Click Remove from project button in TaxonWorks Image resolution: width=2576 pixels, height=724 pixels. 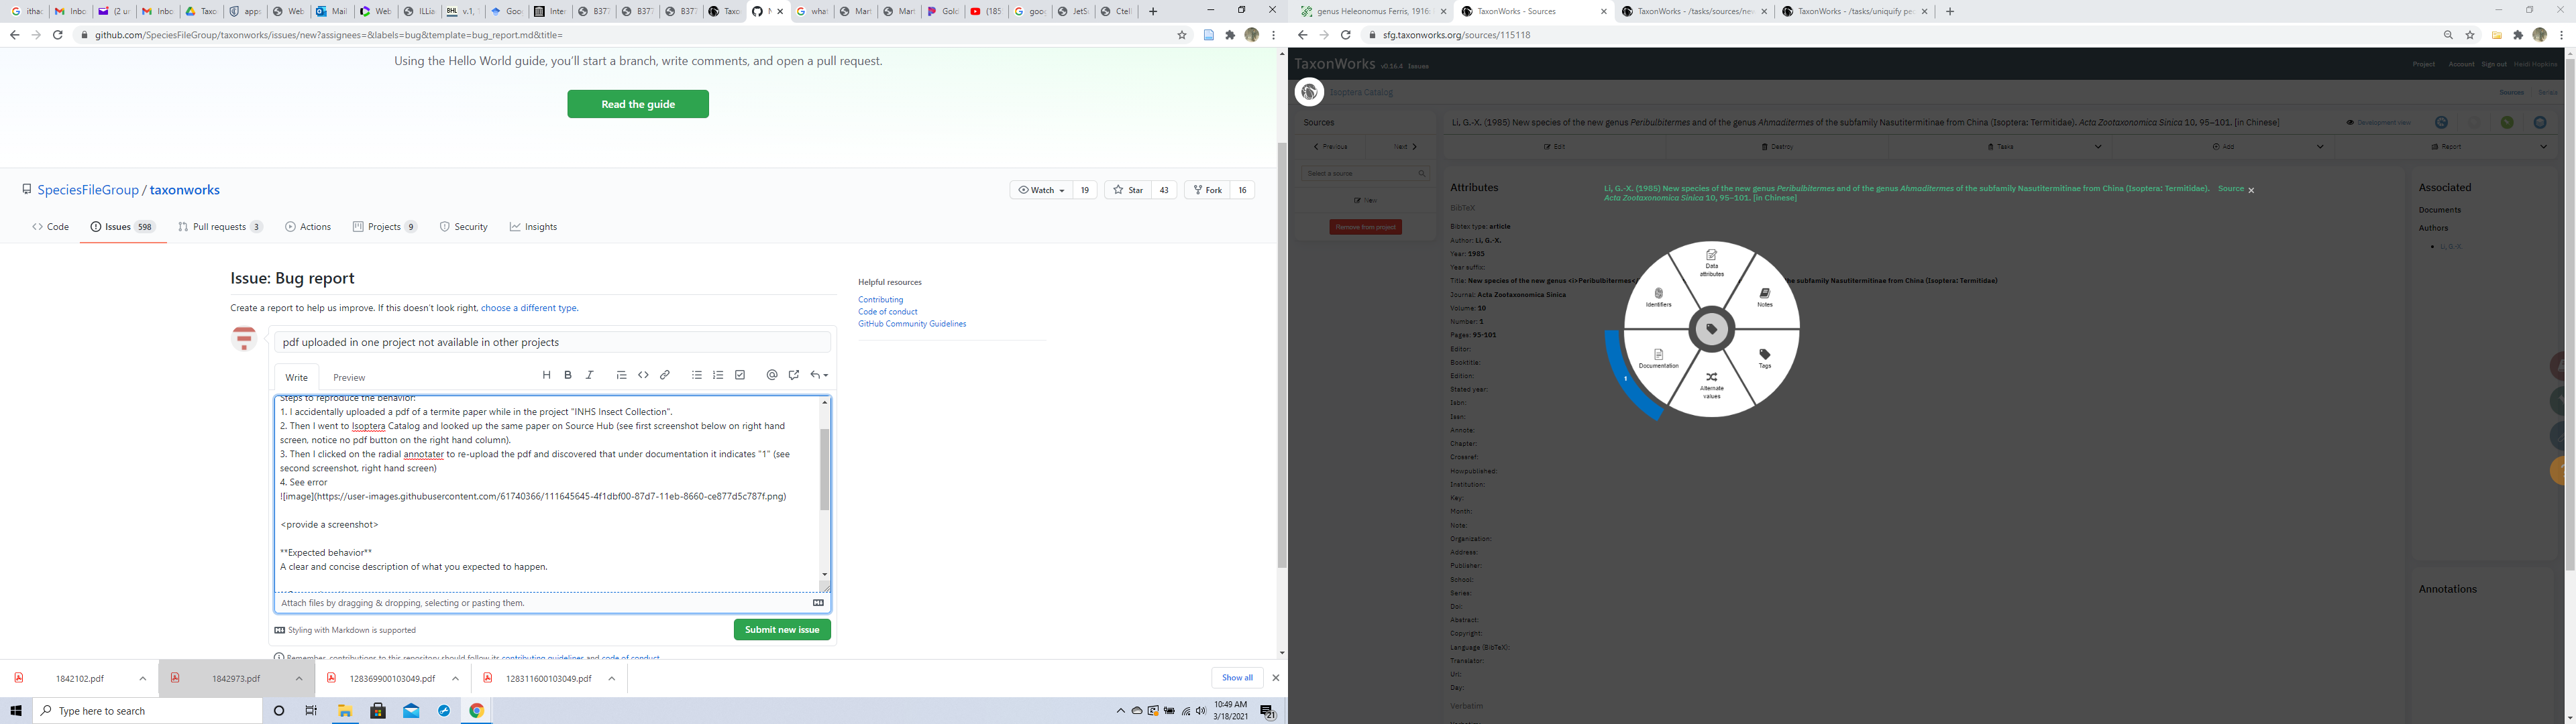tap(1365, 227)
